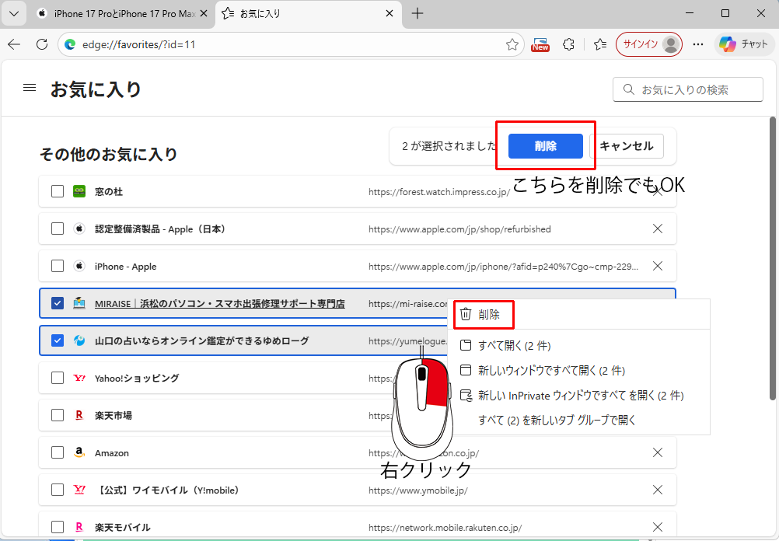Uncheck the MIRAISE favorite checkbox
This screenshot has height=541, width=779.
pyautogui.click(x=58, y=303)
